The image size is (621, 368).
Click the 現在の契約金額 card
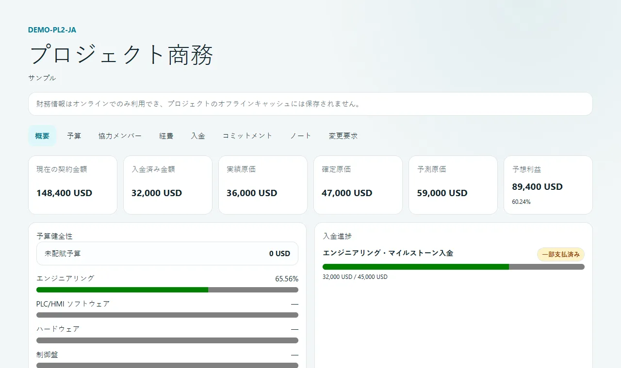coord(73,185)
